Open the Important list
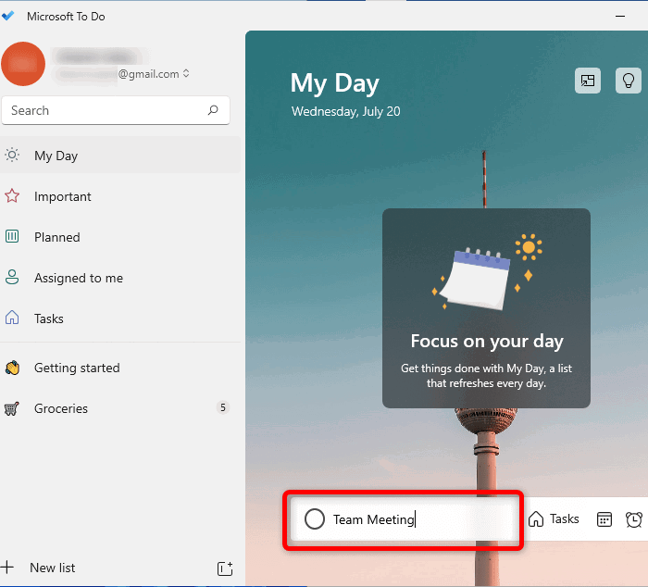 pos(120,196)
